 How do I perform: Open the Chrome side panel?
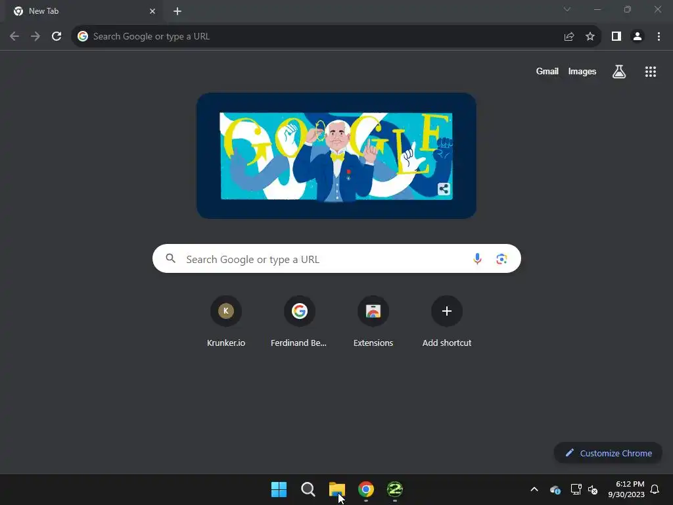pyautogui.click(x=616, y=37)
